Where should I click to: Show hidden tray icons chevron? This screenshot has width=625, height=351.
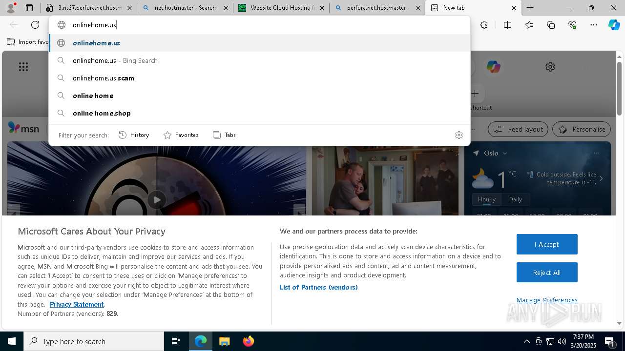[x=526, y=341]
